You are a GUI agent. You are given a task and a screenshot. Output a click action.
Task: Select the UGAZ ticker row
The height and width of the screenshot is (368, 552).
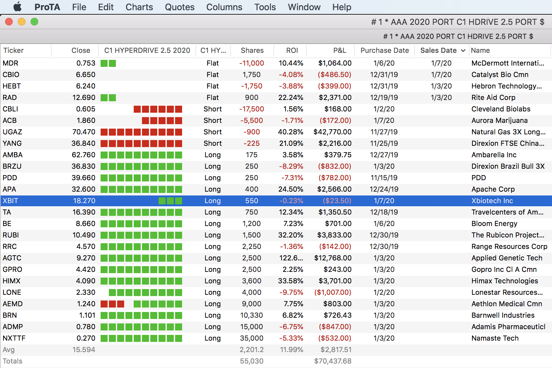(276, 132)
